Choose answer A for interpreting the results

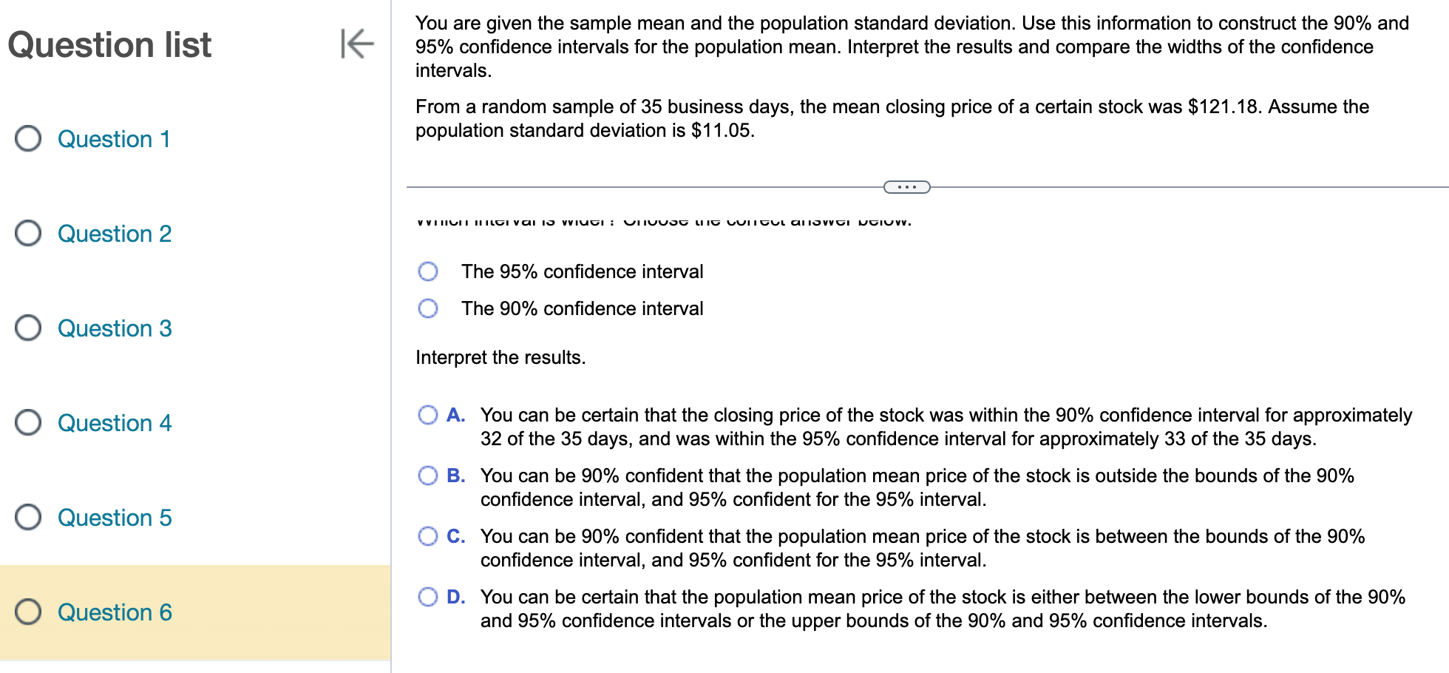[428, 415]
